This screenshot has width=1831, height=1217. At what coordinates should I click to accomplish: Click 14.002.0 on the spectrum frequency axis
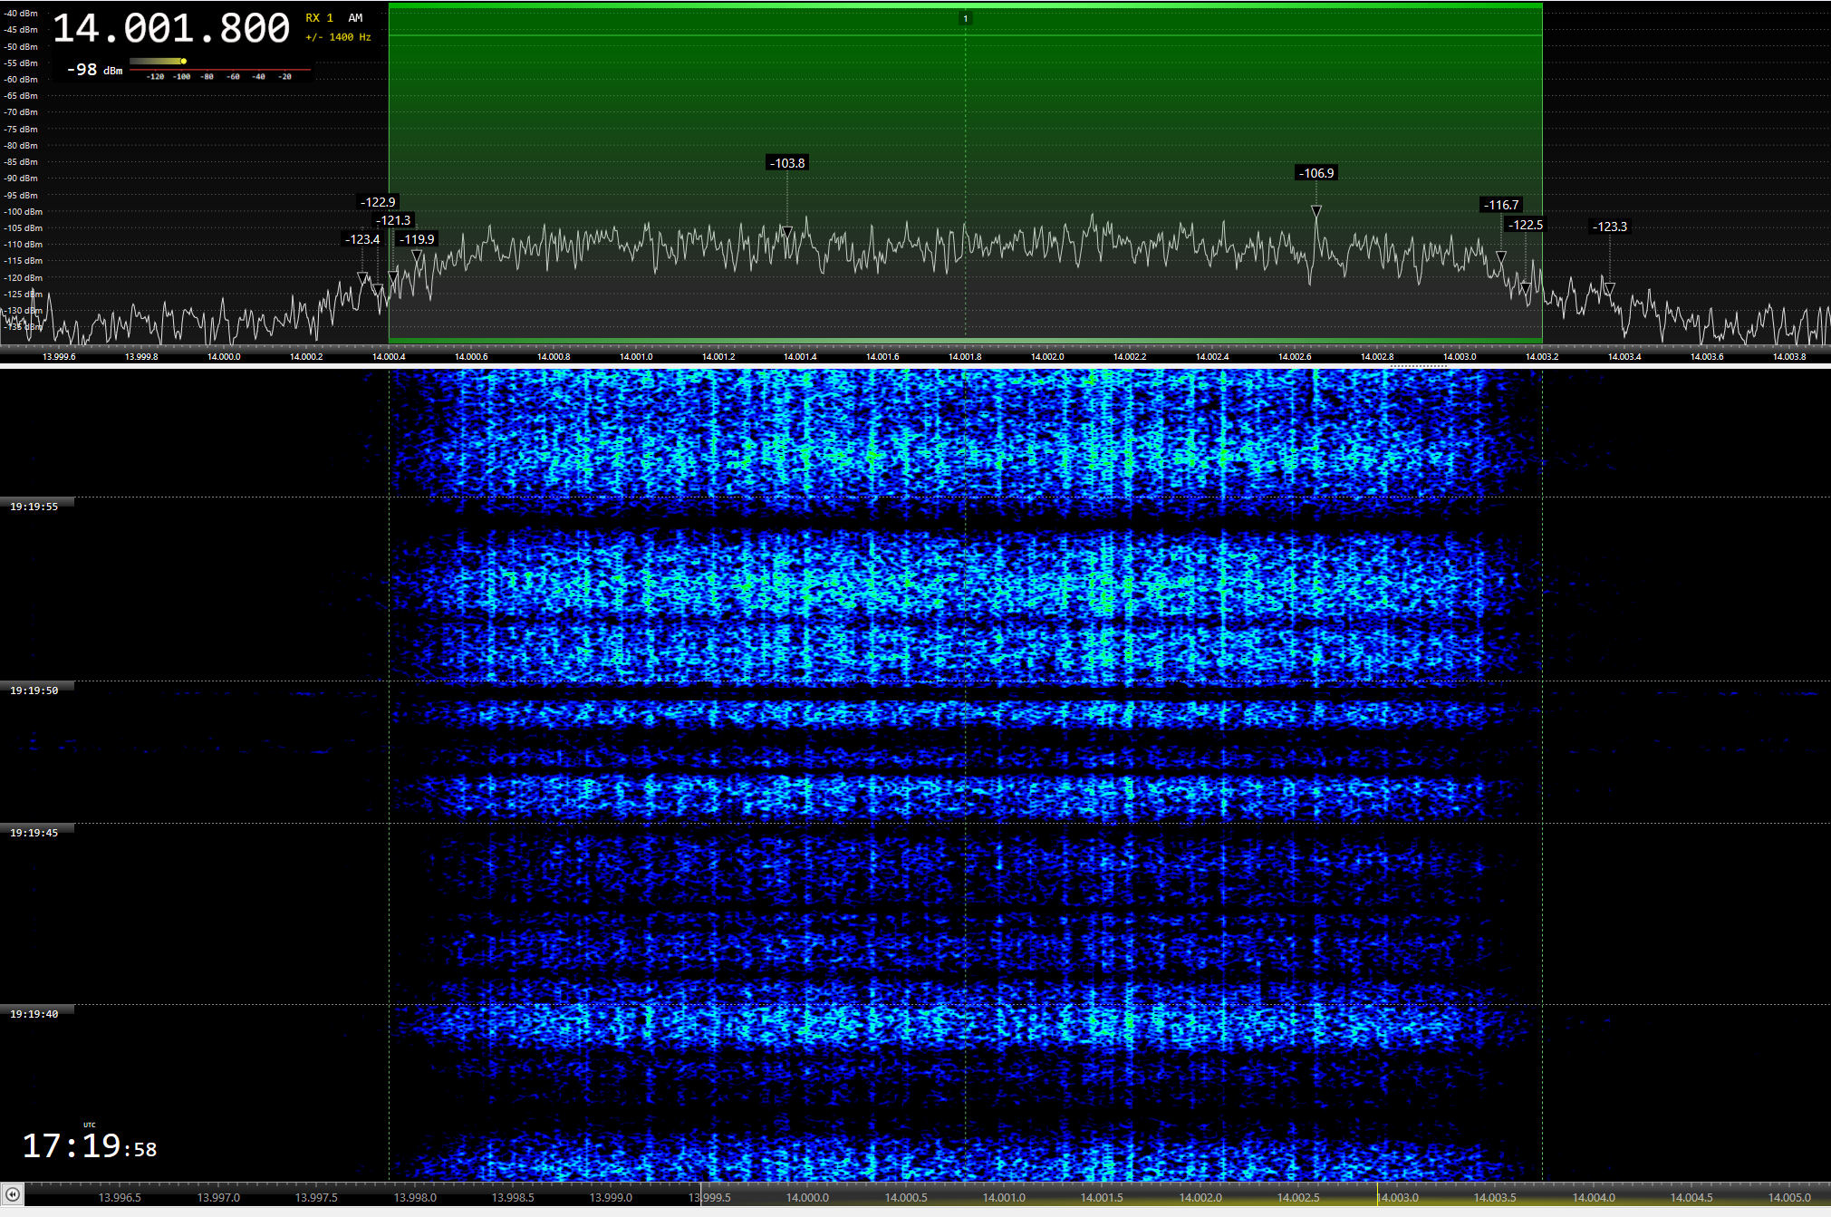tap(1047, 356)
